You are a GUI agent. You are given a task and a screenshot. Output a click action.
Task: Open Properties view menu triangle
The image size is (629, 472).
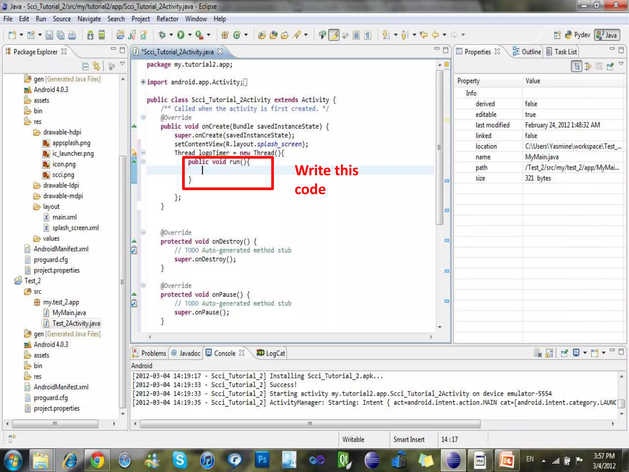click(621, 64)
